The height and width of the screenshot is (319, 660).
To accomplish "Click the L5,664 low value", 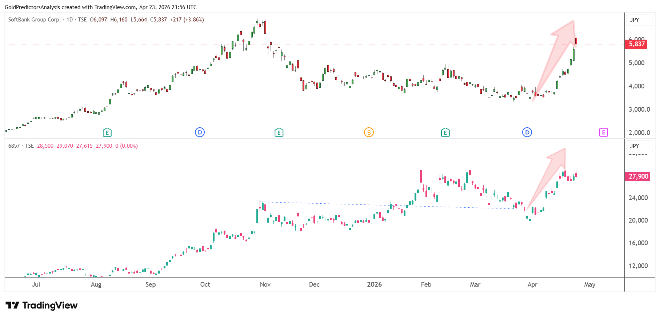I will pyautogui.click(x=139, y=20).
